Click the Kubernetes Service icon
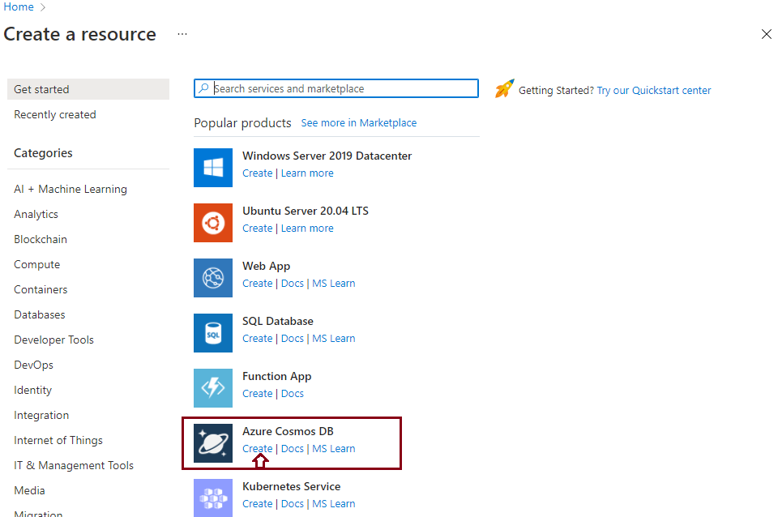Viewport: 778px width, 517px height. click(x=213, y=498)
